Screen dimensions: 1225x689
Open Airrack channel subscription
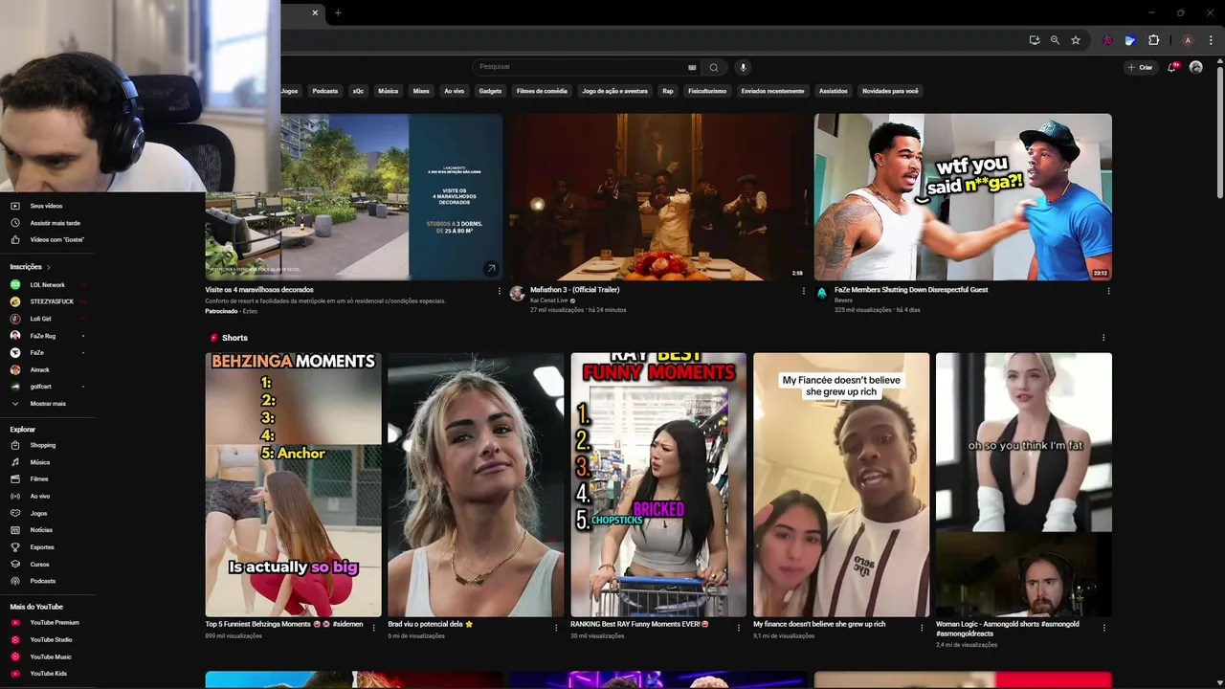39,369
